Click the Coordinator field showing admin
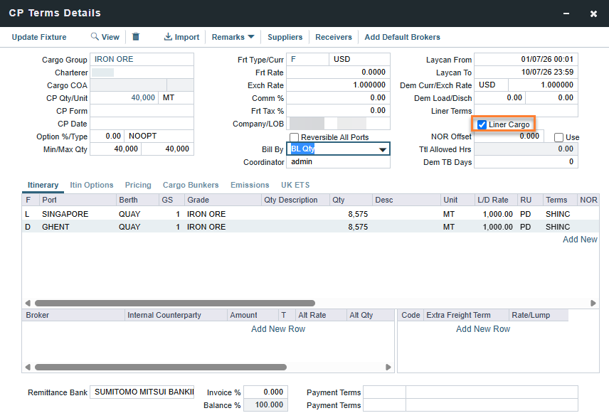 (338, 162)
